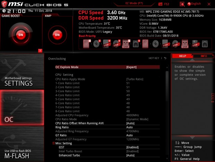Click the globe language icon
This screenshot has width=215, height=162.
[x=189, y=4]
